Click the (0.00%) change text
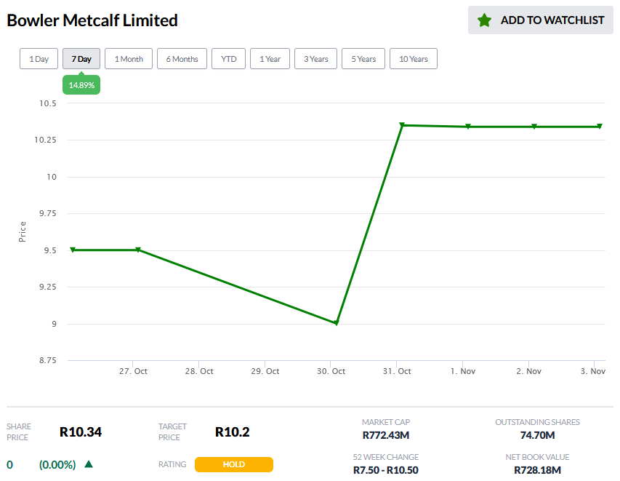 pyautogui.click(x=57, y=464)
